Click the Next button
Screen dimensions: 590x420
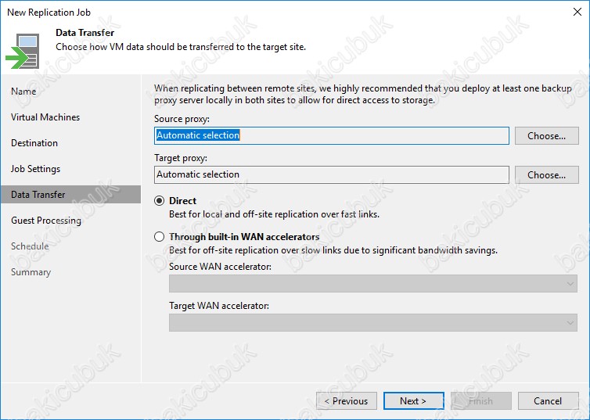coord(413,401)
